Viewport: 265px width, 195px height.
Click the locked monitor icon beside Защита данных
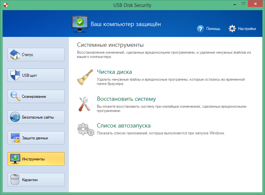click(x=15, y=138)
